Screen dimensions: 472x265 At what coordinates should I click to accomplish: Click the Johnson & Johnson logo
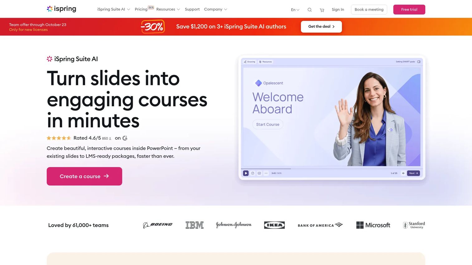234,225
